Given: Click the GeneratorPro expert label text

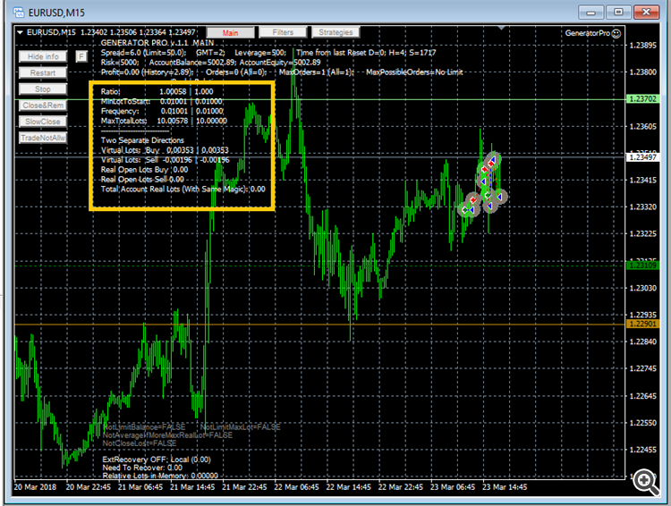Looking at the screenshot, I should click(587, 33).
